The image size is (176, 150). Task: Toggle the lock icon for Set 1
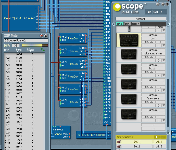click(x=119, y=142)
